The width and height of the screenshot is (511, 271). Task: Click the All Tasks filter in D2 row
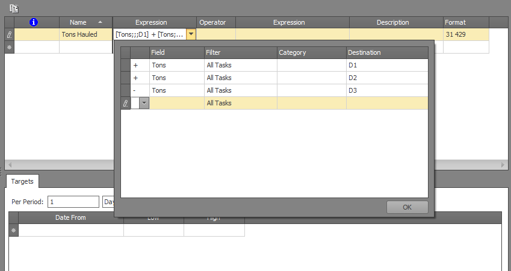tap(240, 78)
